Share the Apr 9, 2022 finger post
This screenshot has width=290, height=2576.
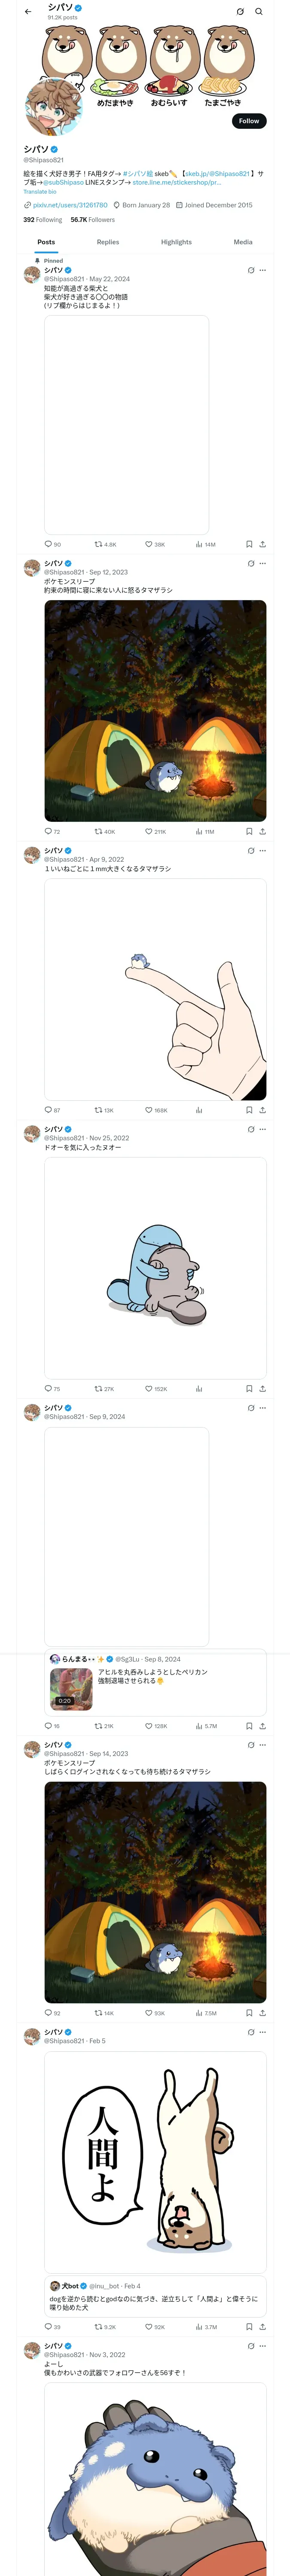pos(262,1110)
